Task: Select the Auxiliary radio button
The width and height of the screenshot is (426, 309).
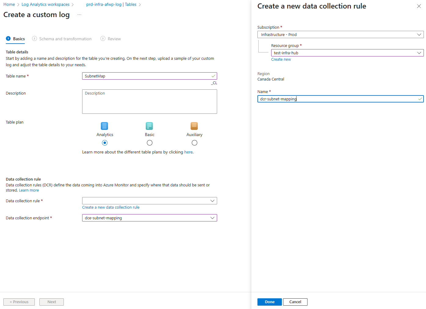Action: click(195, 143)
